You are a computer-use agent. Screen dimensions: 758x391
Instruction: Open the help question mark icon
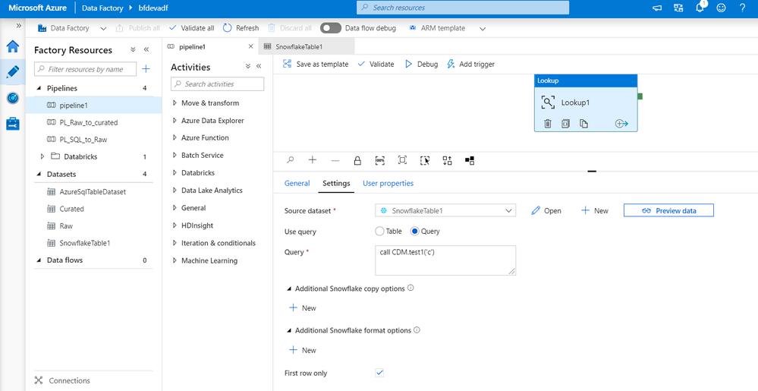(x=743, y=8)
